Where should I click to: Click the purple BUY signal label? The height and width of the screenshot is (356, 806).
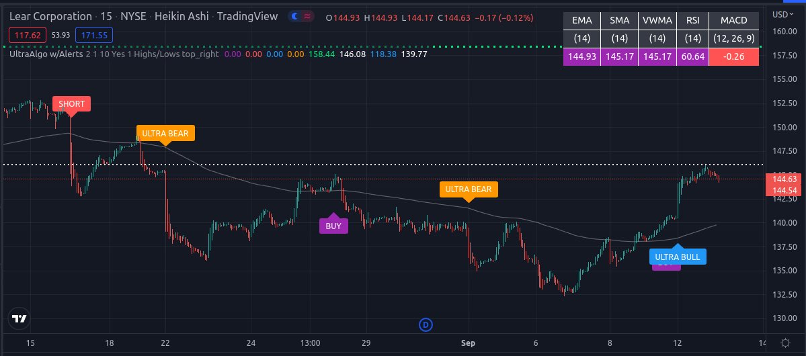(333, 226)
